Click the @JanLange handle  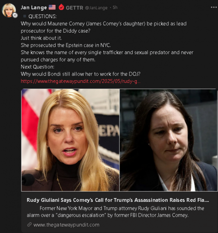tap(96, 8)
